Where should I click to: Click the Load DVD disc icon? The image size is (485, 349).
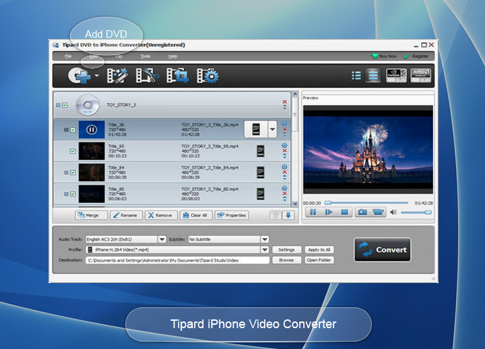pyautogui.click(x=79, y=75)
